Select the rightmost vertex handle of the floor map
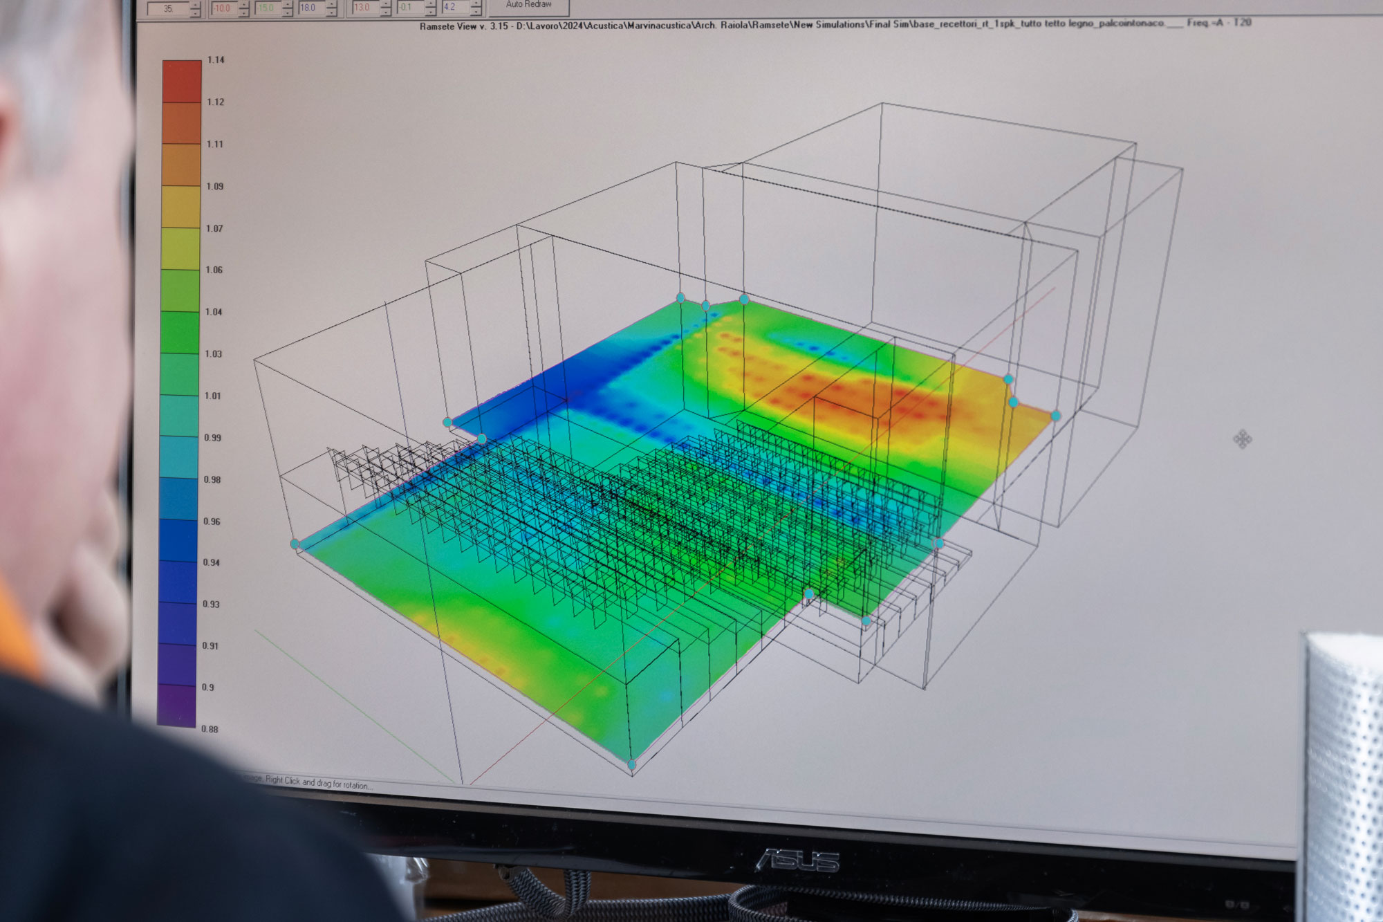This screenshot has width=1383, height=922. pyautogui.click(x=1055, y=416)
